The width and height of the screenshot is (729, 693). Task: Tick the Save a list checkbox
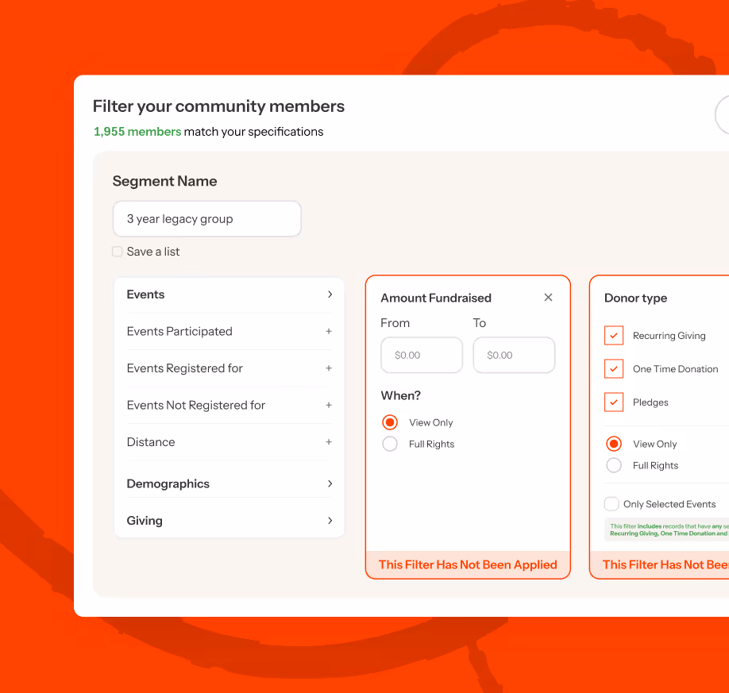pyautogui.click(x=118, y=252)
